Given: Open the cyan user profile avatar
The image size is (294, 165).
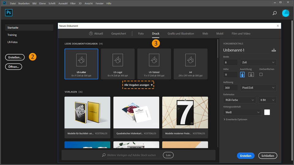Looking at the screenshot, I should 285,13.
